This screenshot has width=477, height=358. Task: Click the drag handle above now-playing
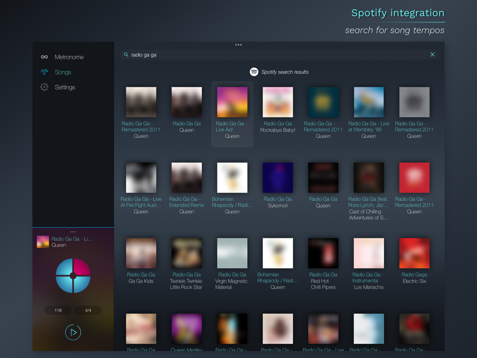73,232
